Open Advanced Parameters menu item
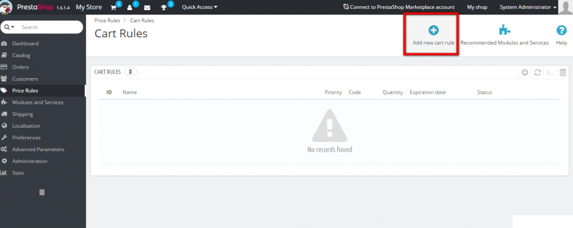573x228 pixels. (38, 149)
